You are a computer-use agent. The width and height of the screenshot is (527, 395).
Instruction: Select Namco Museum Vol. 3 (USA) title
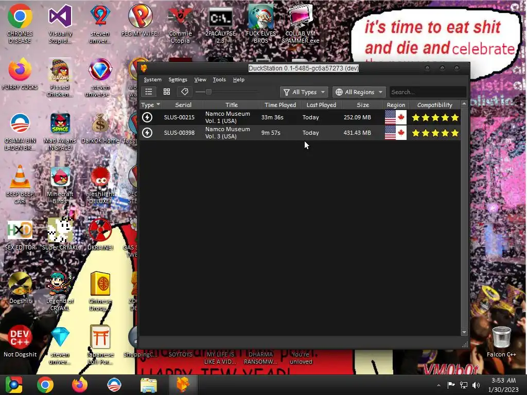click(x=227, y=133)
